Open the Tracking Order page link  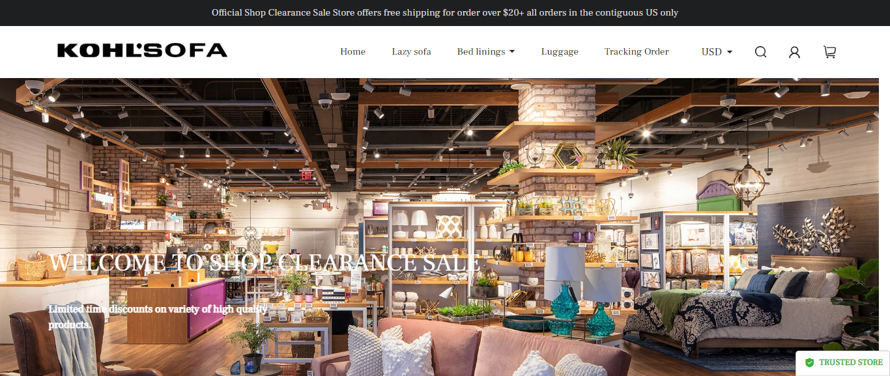point(637,52)
